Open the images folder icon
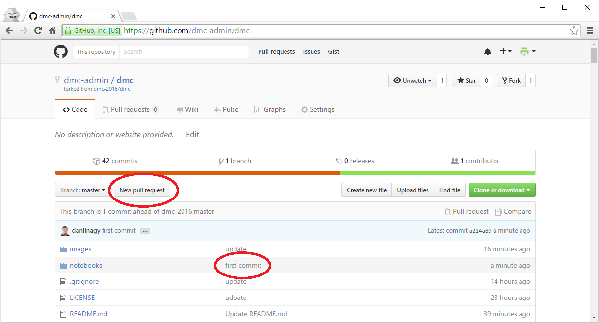The width and height of the screenshot is (599, 323). (x=63, y=249)
